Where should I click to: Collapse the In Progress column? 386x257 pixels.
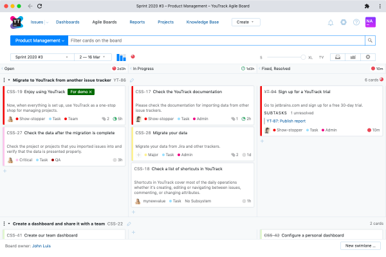[x=131, y=69]
